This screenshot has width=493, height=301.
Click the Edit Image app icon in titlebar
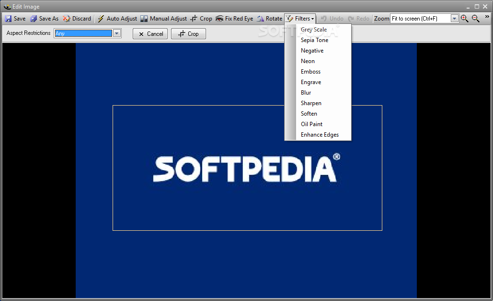pyautogui.click(x=7, y=7)
